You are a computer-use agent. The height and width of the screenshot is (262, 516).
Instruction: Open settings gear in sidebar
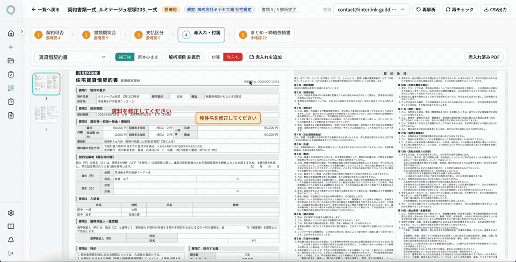pos(11,213)
